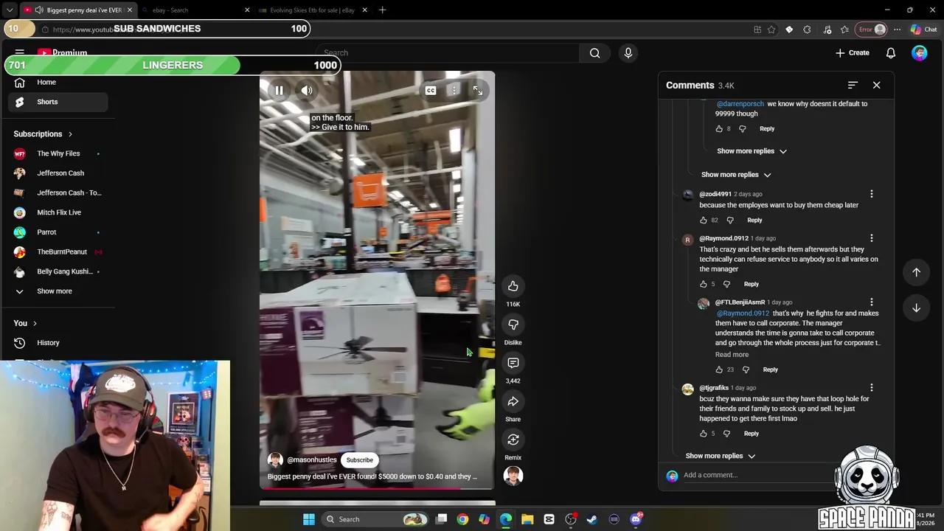Screen dimensions: 944x531
Task: Select Home in YouTube sidebar
Action: coord(58,83)
